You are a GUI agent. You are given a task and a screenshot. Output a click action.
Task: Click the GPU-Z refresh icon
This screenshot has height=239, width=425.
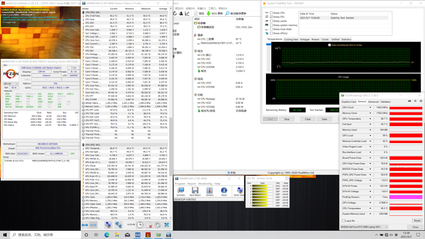tap(414, 101)
